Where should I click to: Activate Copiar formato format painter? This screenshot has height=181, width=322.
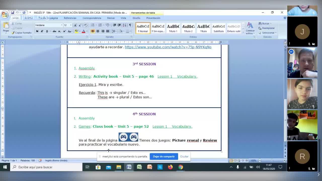[x=22, y=33]
